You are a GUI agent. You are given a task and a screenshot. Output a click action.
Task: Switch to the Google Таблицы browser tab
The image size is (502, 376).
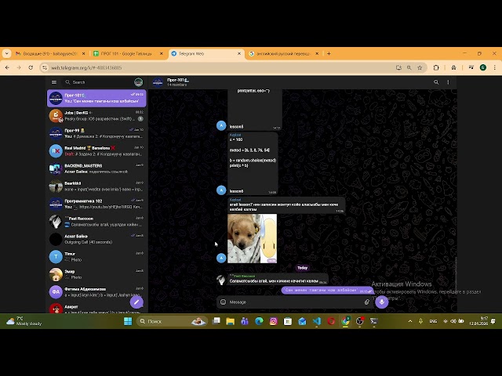point(125,53)
